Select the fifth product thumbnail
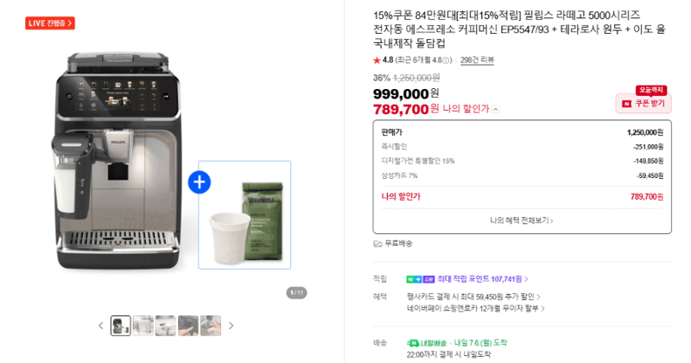The width and height of the screenshot is (691, 363). 211,326
